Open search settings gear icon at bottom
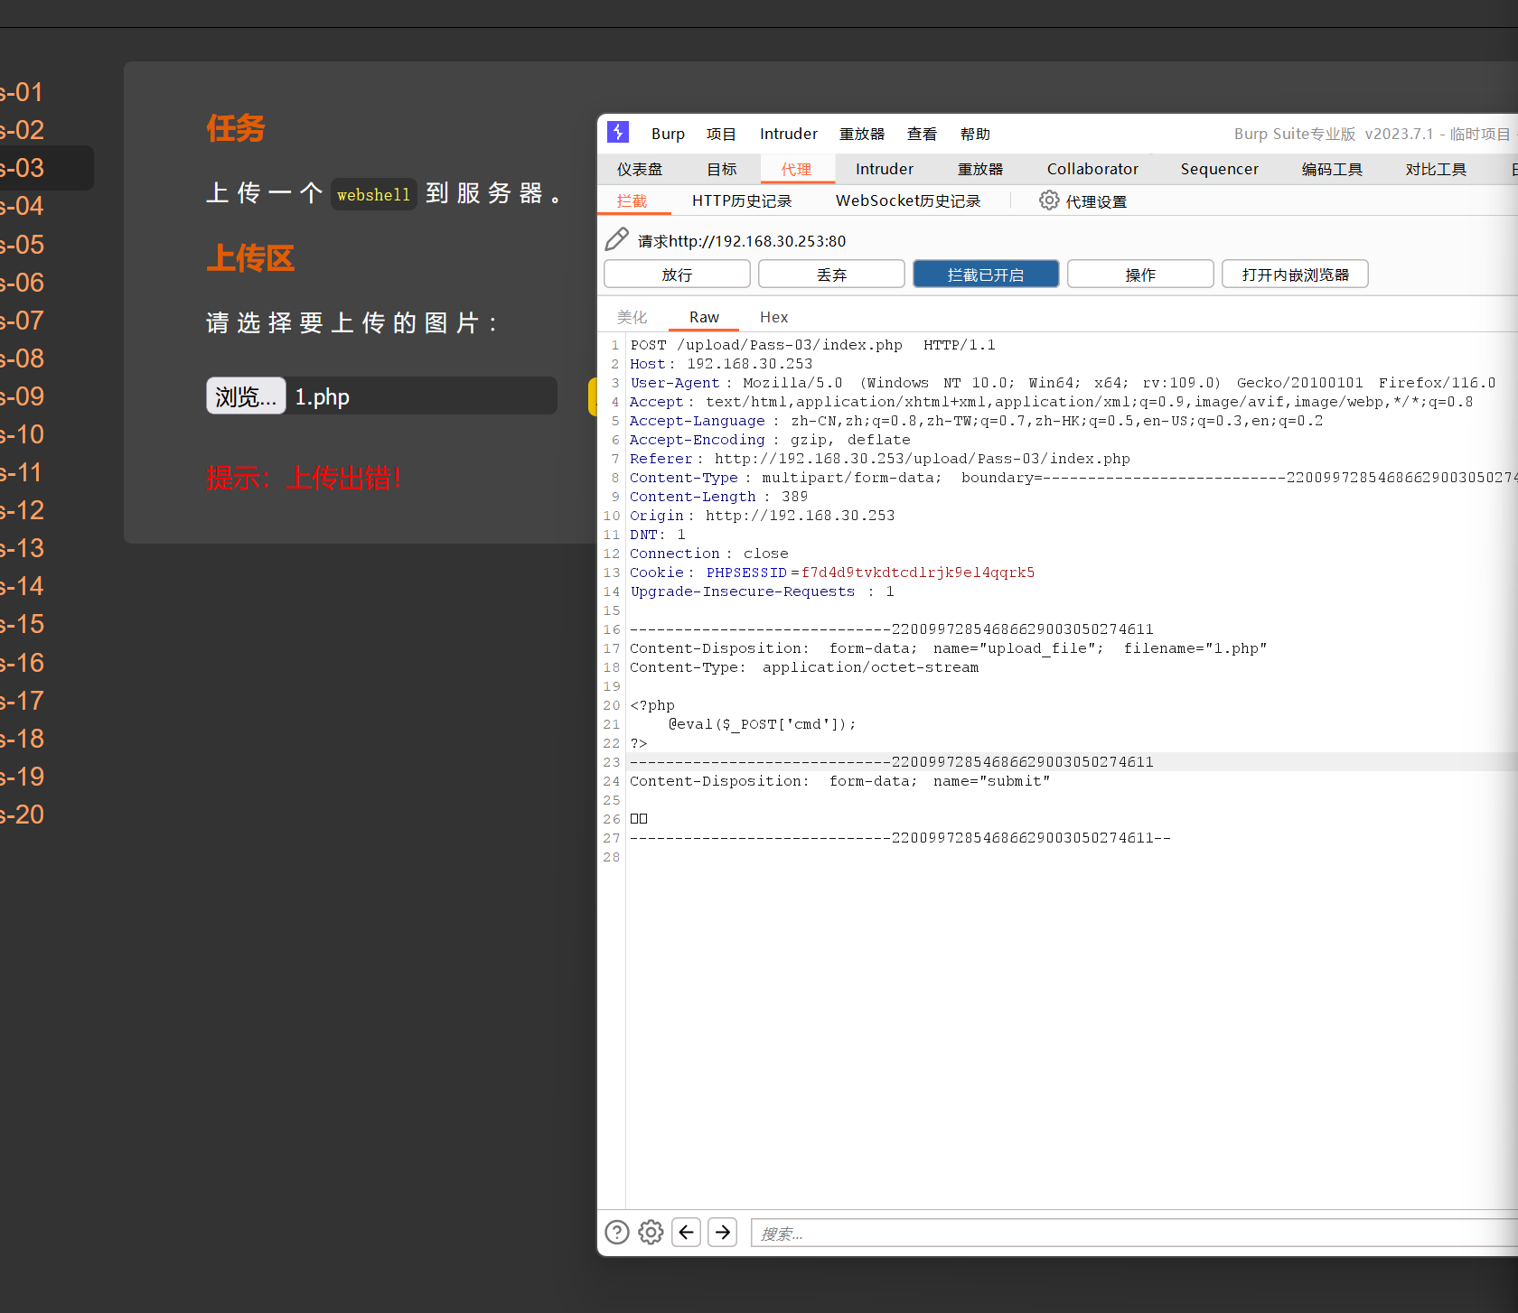The image size is (1518, 1313). point(651,1232)
